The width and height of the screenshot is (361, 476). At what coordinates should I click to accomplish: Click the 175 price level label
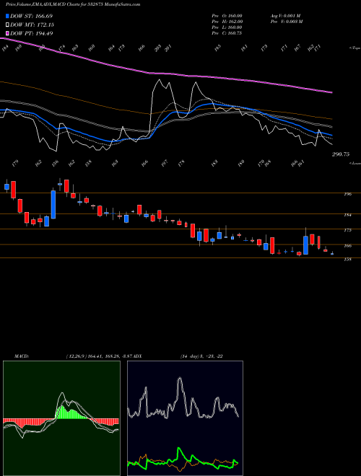(x=348, y=230)
